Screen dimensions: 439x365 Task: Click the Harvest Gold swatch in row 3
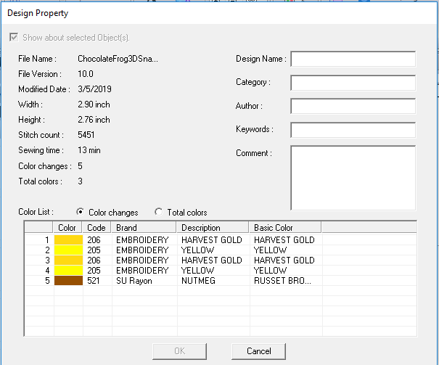(x=69, y=260)
